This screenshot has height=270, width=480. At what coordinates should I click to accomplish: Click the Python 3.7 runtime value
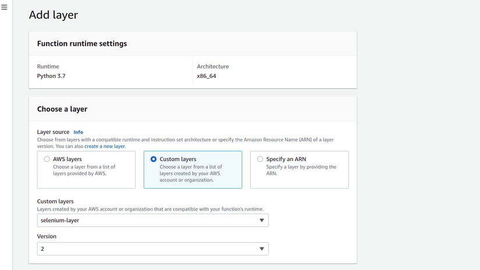(x=51, y=76)
